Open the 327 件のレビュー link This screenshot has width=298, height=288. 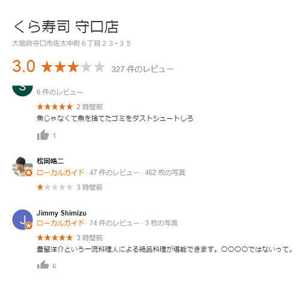click(142, 69)
